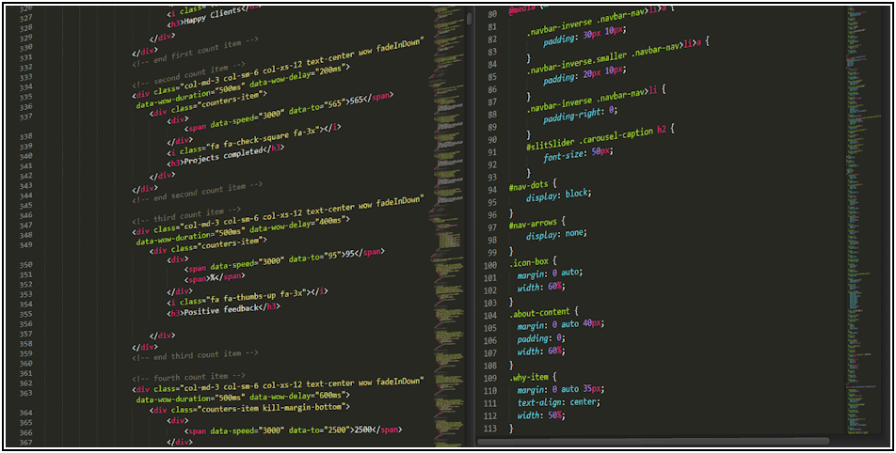Click the .icon-box selector
Image resolution: width=896 pixels, height=453 pixels.
click(x=532, y=258)
